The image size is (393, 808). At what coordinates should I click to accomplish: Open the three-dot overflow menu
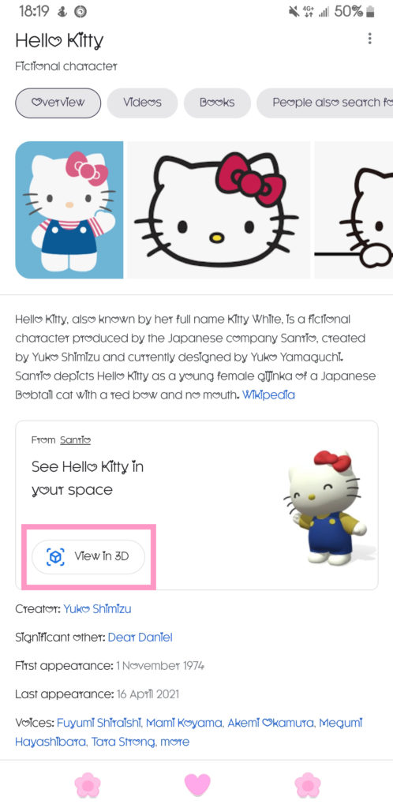369,39
